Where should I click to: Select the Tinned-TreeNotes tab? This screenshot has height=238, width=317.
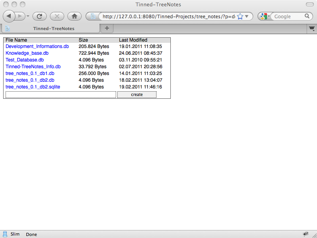51,29
